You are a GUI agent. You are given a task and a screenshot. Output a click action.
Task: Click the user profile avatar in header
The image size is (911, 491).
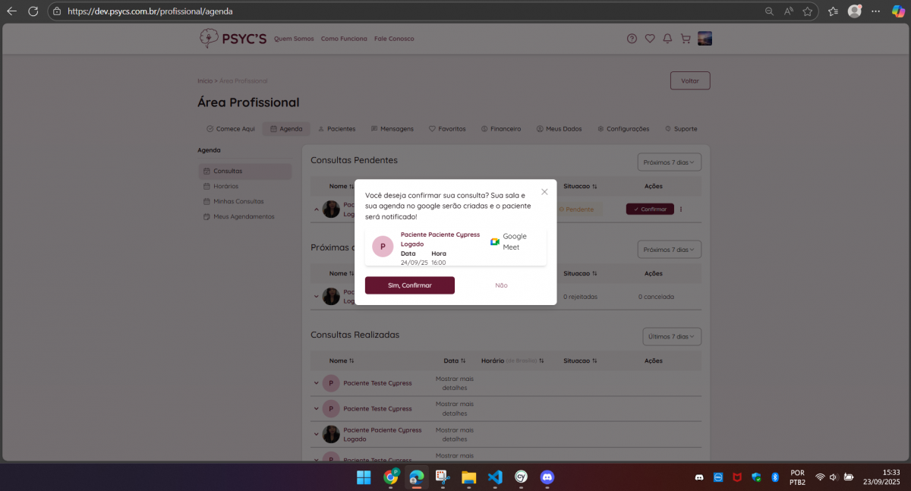click(x=705, y=39)
